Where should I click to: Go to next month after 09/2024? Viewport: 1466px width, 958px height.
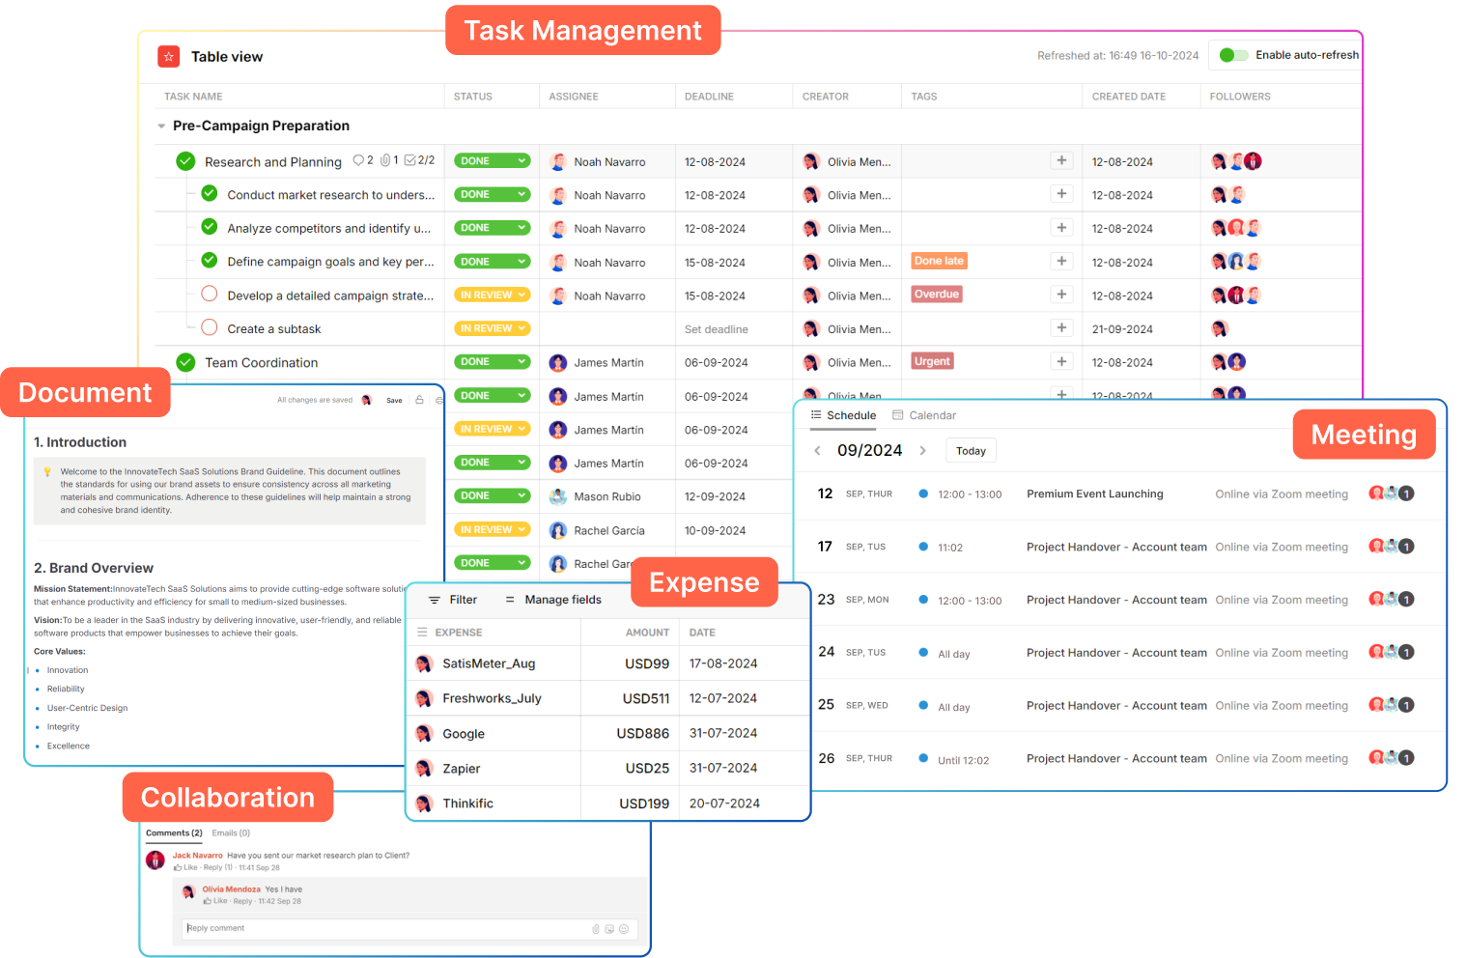pyautogui.click(x=922, y=451)
